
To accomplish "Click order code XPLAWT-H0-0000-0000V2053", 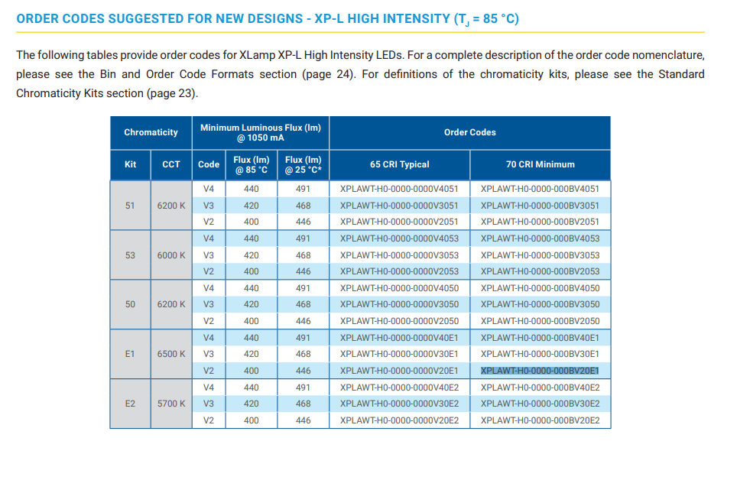I will [399, 271].
